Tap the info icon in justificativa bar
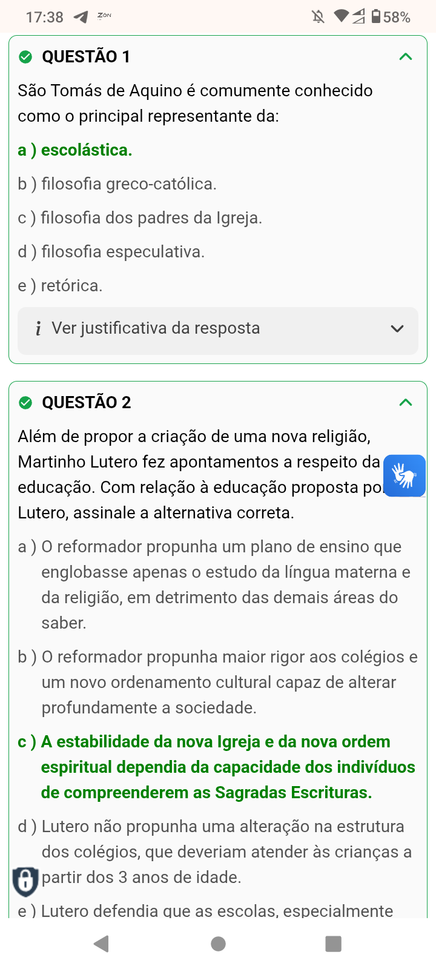 pos(38,329)
